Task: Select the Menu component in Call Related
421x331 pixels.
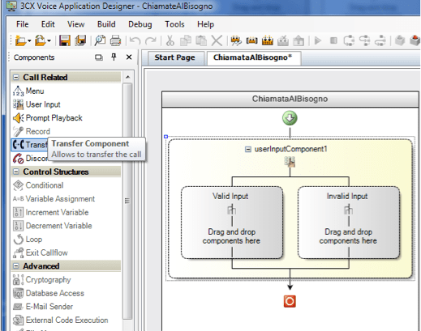Action: tap(28, 91)
